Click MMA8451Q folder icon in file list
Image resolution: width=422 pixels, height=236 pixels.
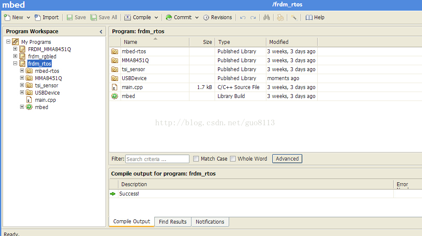[115, 60]
